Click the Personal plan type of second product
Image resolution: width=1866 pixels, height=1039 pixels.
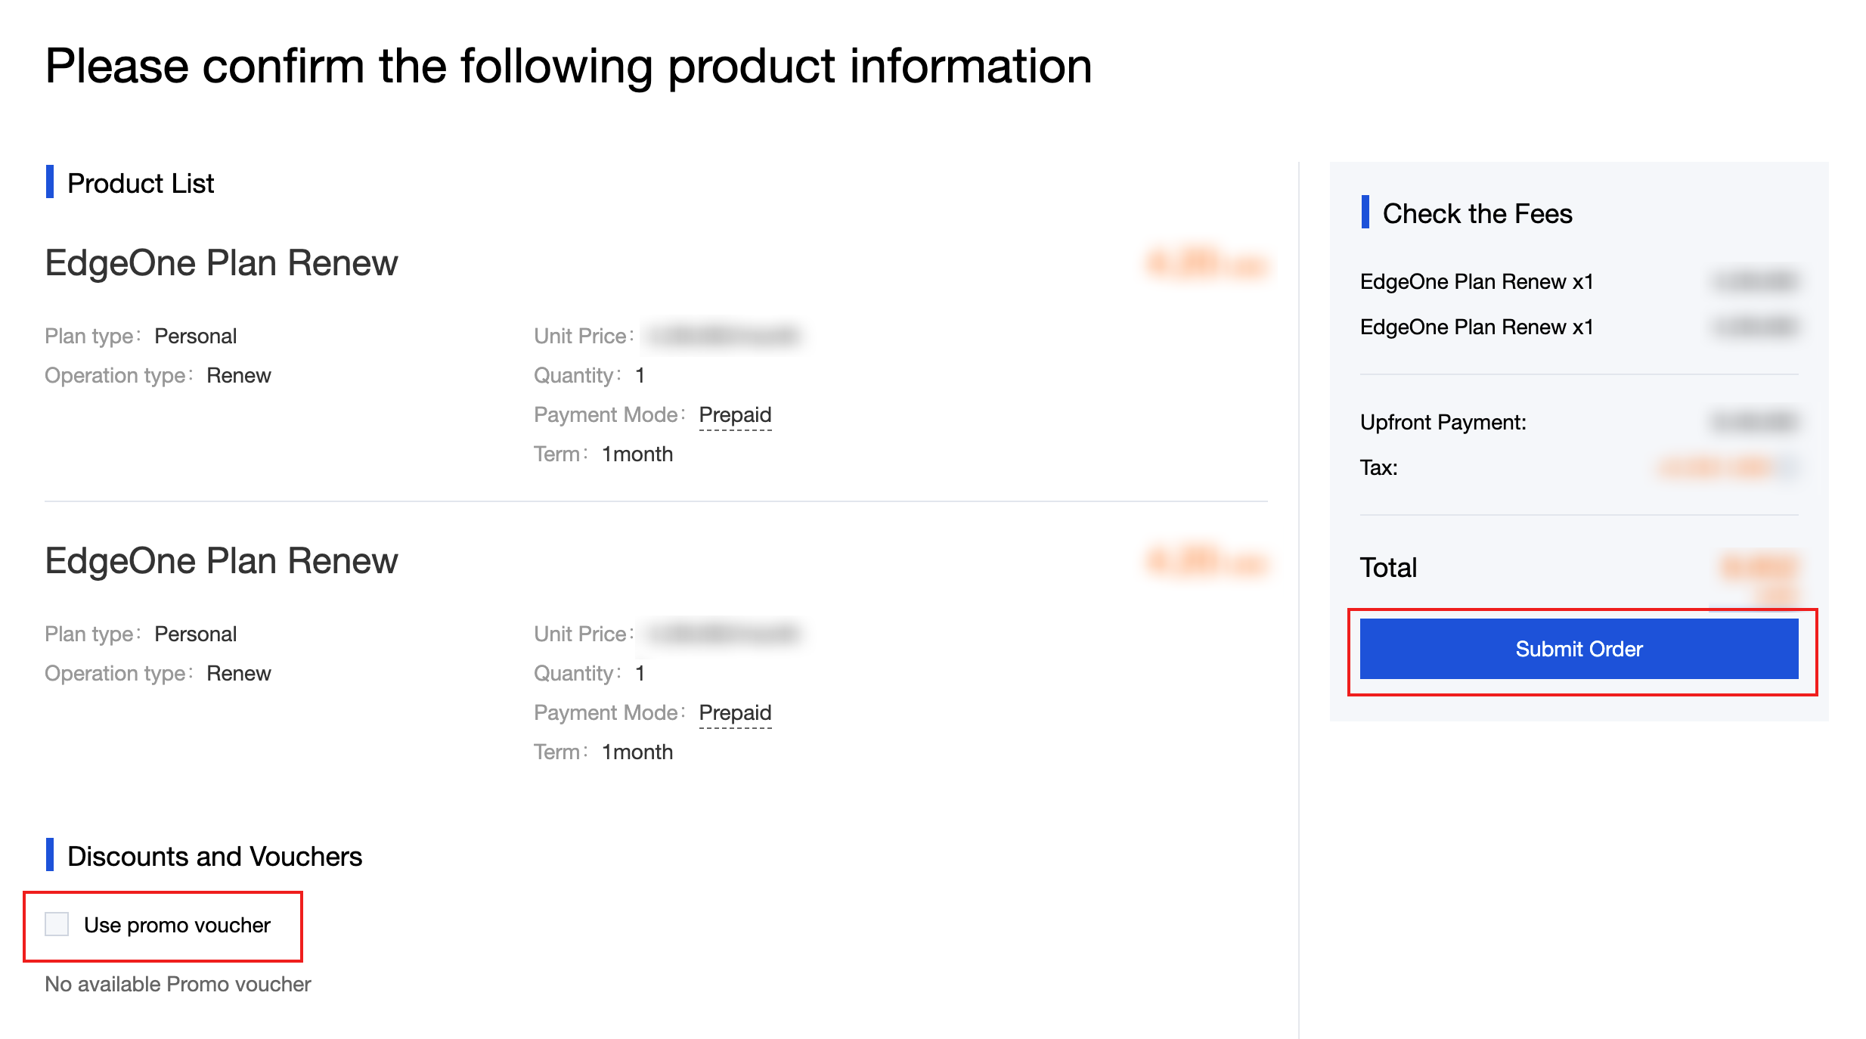click(x=195, y=634)
